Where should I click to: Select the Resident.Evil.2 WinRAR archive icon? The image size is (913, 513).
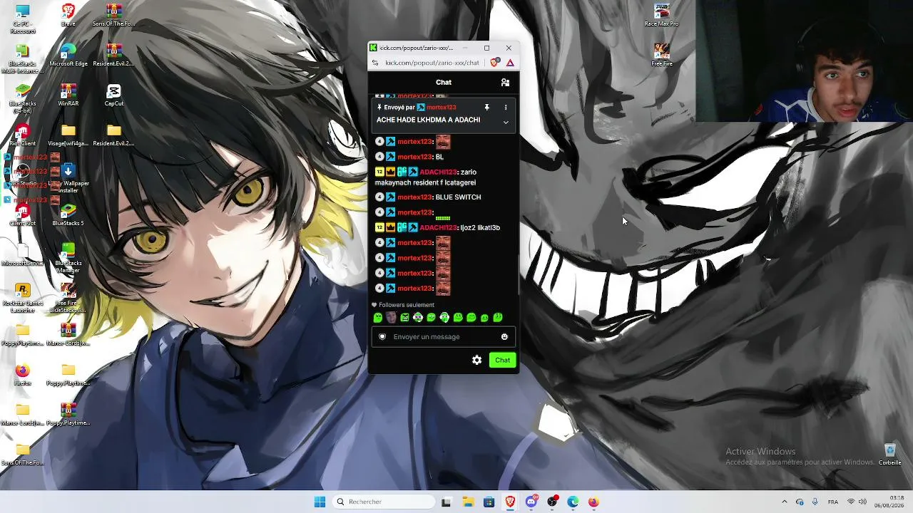point(113,55)
